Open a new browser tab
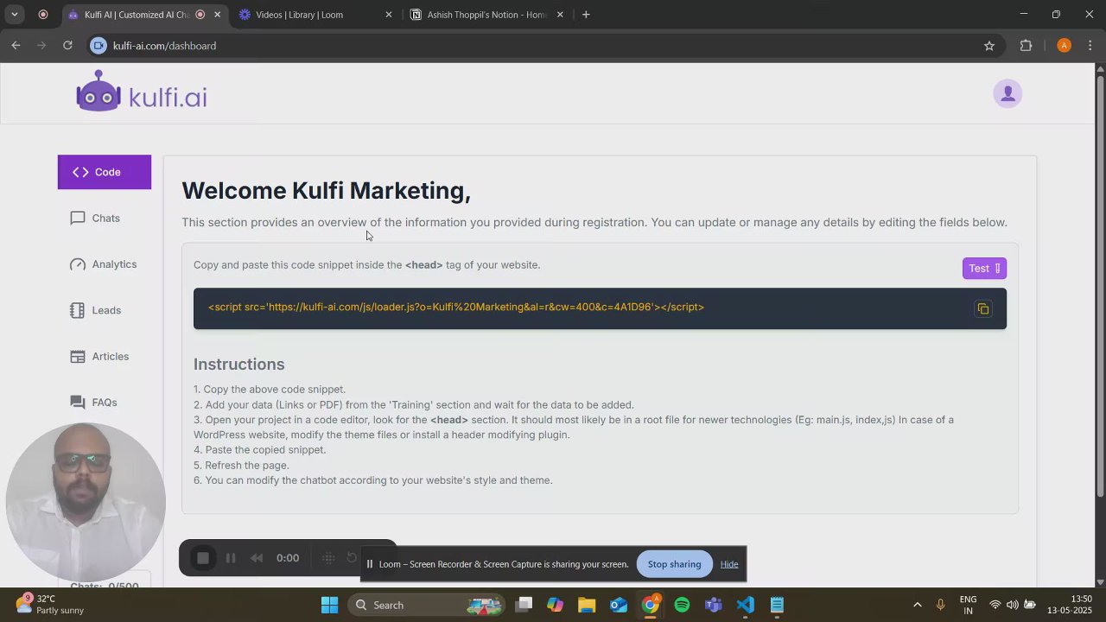The height and width of the screenshot is (622, 1106). coord(586,15)
